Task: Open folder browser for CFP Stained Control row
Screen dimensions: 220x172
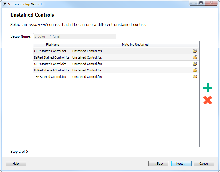Action: point(195,51)
